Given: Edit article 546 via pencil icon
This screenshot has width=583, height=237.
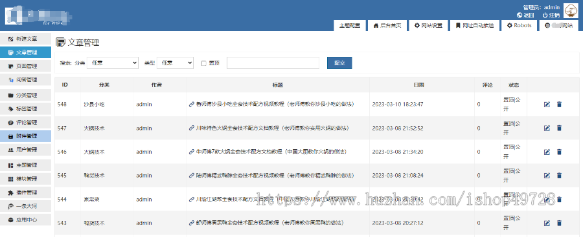Looking at the screenshot, I should [547, 152].
